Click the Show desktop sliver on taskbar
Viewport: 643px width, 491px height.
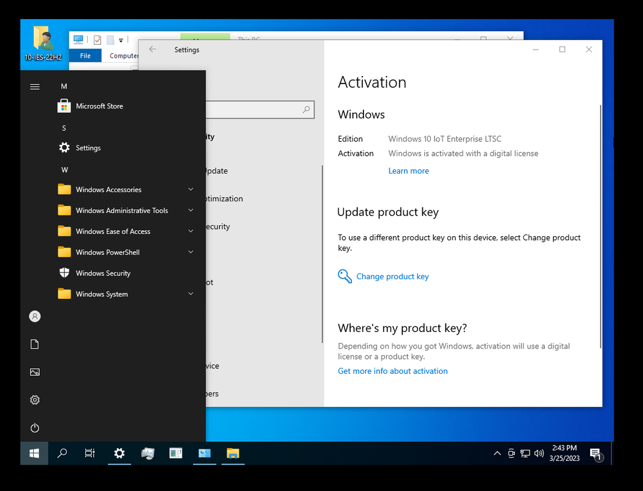point(612,453)
